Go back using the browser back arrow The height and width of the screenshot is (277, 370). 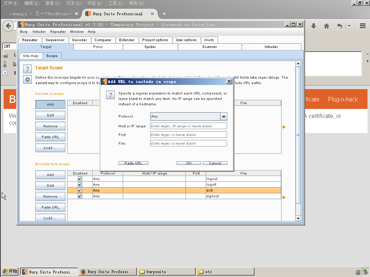pyautogui.click(x=9, y=26)
